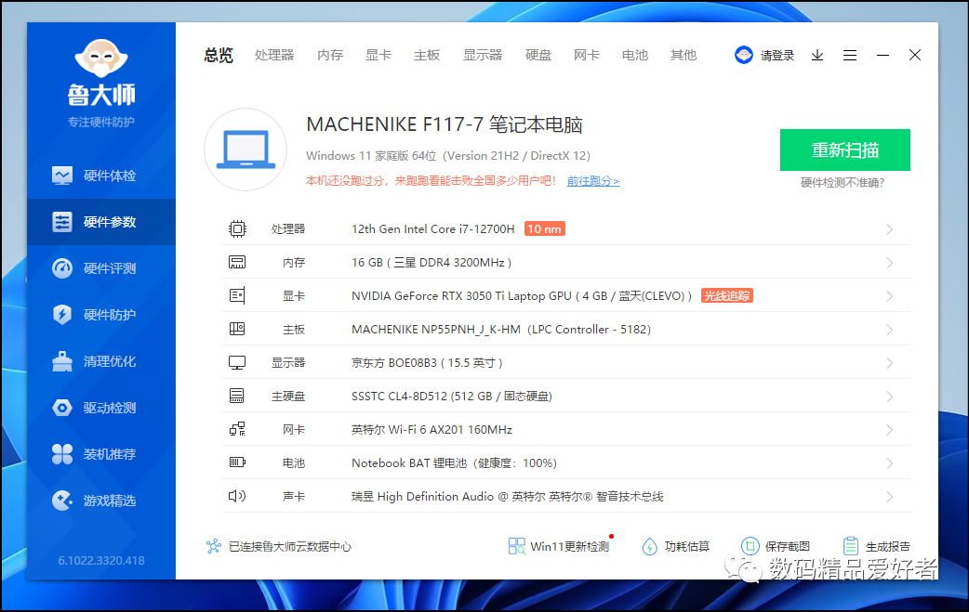
Task: Click the version number 6.1022.3320.418
Action: coord(101,560)
